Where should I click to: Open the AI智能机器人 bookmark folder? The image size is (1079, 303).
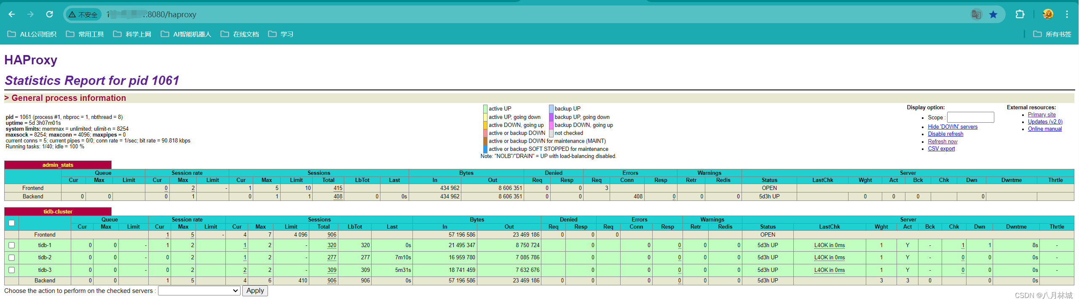(186, 34)
